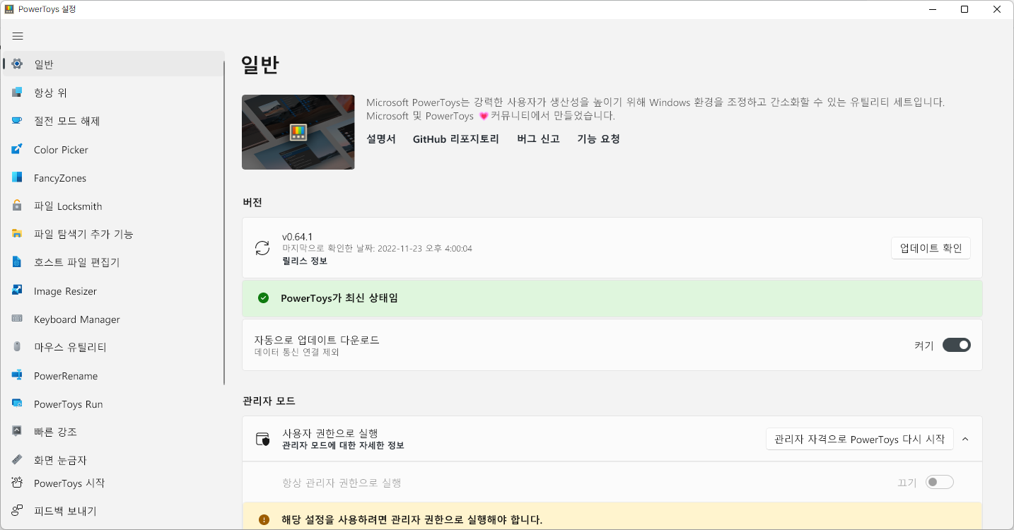Click 관리자 자격으로 PowerToys 다시 시작 button
Viewport: 1014px width, 530px height.
[x=860, y=439]
